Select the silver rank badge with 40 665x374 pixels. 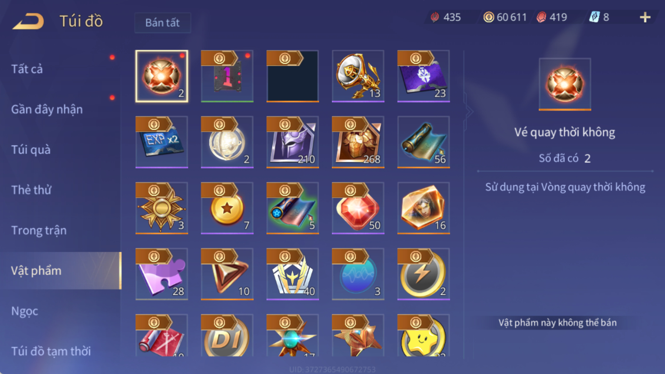[x=293, y=274]
